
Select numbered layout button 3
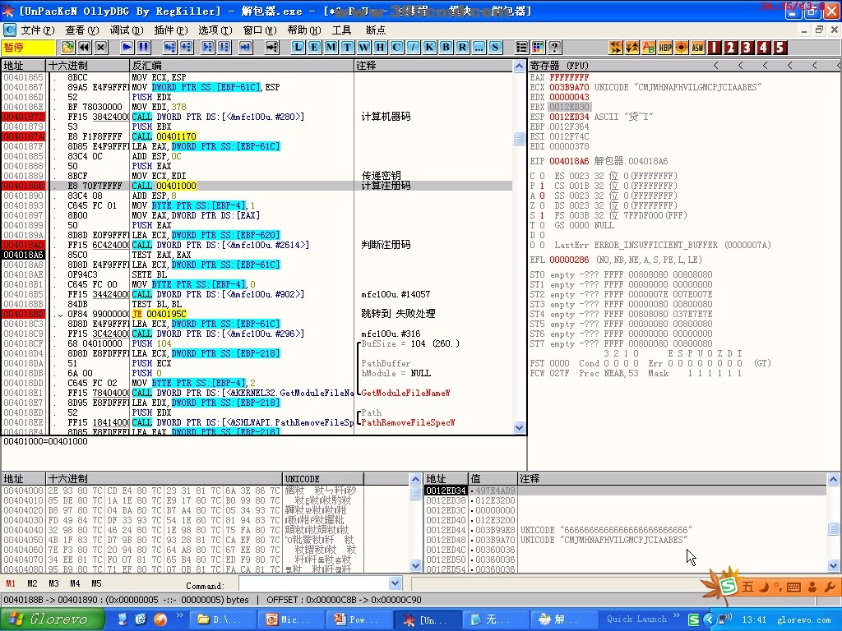coord(747,48)
